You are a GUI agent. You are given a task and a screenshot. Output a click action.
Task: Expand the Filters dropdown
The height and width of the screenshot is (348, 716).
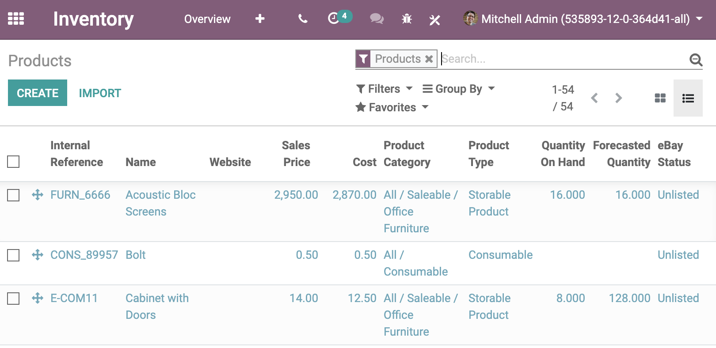385,89
